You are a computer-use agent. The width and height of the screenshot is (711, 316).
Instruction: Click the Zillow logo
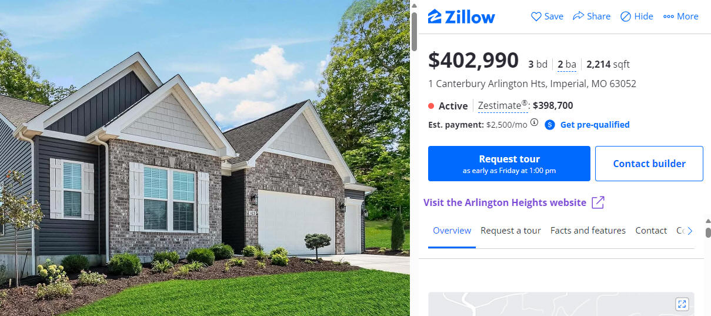[x=462, y=16]
